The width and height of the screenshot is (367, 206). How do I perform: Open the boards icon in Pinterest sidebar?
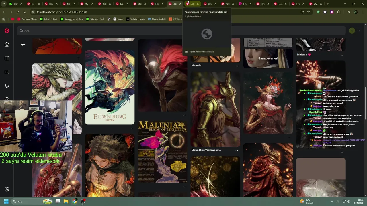tap(7, 58)
